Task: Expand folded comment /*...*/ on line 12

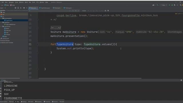Action: (56, 28)
